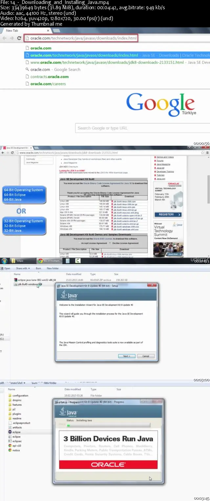
Task: Open the jdk-8u40-linux-i586.tar.gz download link
Action: [x=126, y=204]
